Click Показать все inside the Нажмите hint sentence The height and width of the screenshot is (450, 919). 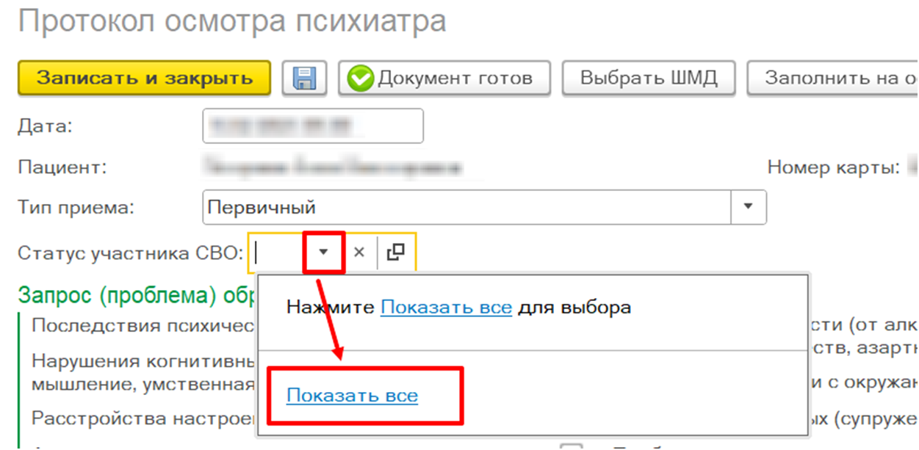[x=446, y=307]
